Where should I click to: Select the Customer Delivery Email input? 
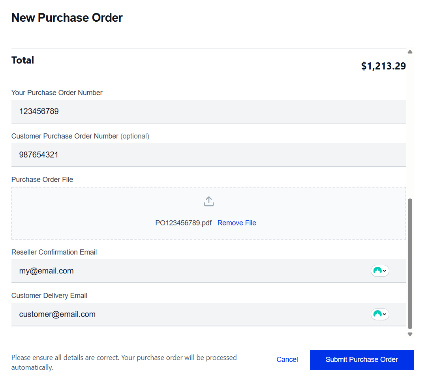tap(190, 314)
